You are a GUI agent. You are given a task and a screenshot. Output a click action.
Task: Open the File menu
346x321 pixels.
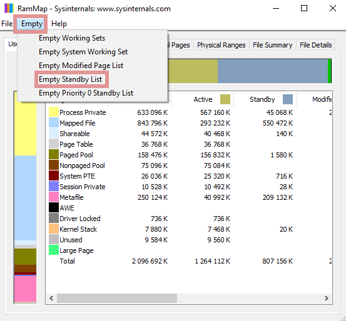(7, 24)
